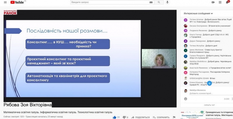Click Ірина Желізник's Слава Ісусу Христу message

pos(206,51)
